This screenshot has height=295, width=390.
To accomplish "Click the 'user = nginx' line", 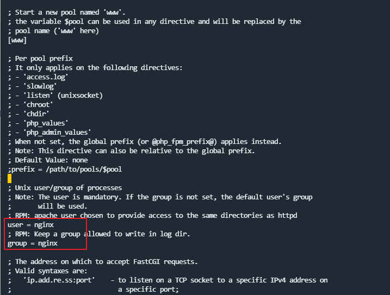I will point(30,225).
